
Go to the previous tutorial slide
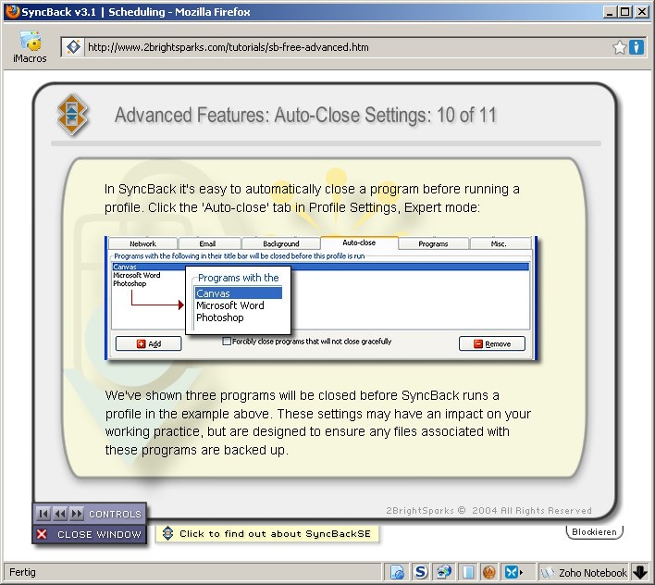[x=60, y=514]
